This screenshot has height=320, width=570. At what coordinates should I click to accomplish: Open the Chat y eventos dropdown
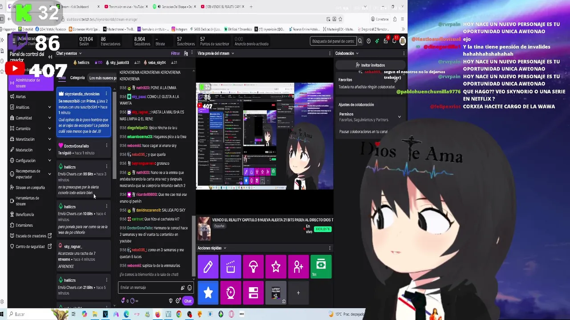pyautogui.click(x=69, y=53)
